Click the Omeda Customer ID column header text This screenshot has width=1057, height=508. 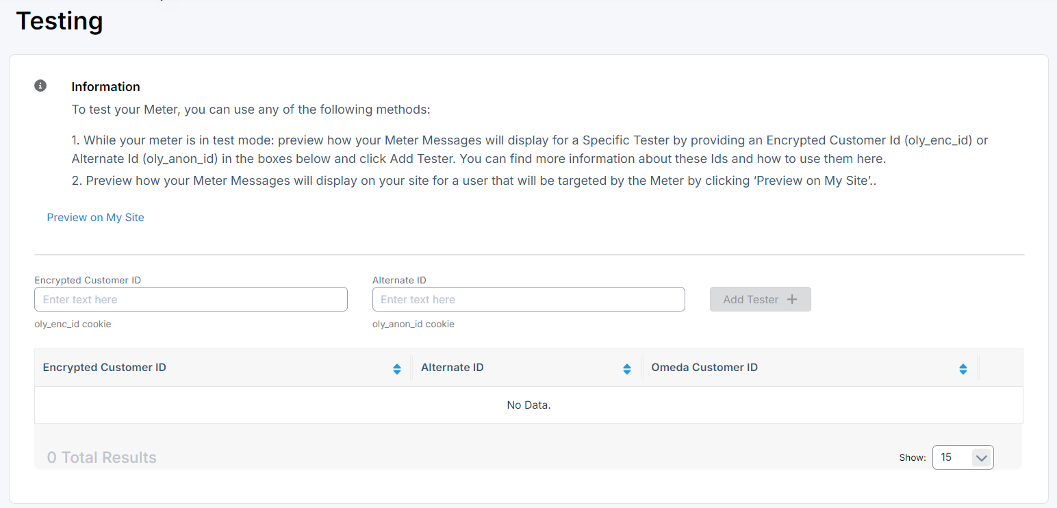[704, 368]
